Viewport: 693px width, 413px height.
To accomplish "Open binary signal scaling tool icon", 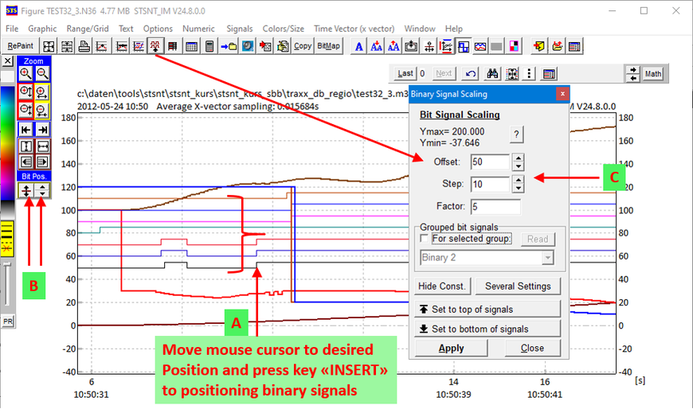I will tap(155, 46).
